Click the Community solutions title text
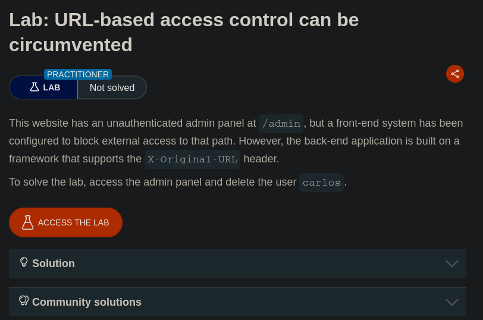 [x=87, y=302]
